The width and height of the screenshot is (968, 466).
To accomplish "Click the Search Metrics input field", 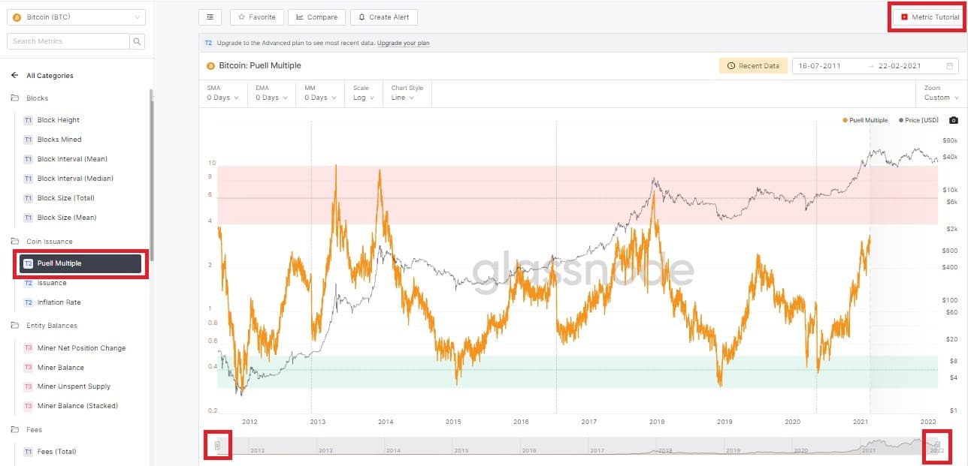I will tap(68, 41).
